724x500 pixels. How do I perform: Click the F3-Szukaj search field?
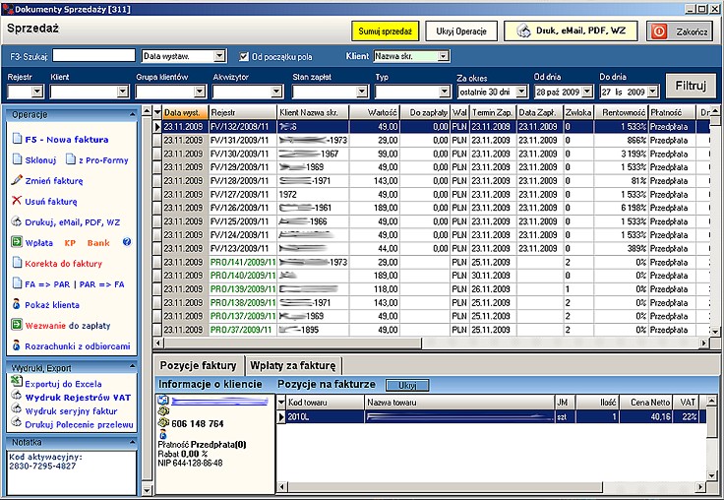tap(93, 56)
